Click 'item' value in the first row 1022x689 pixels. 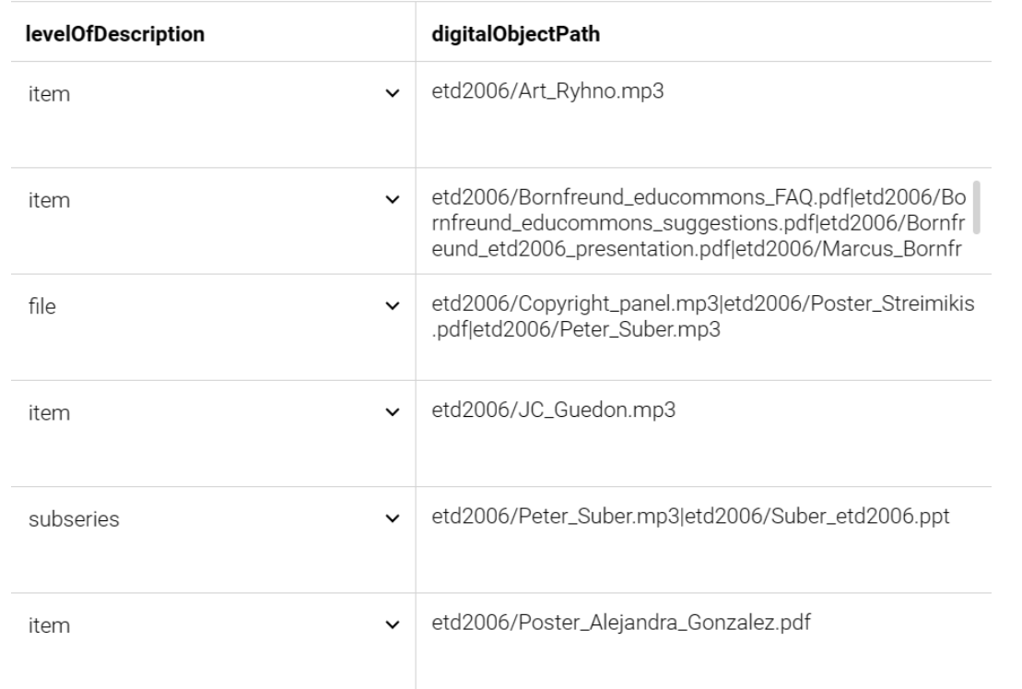pyautogui.click(x=49, y=94)
